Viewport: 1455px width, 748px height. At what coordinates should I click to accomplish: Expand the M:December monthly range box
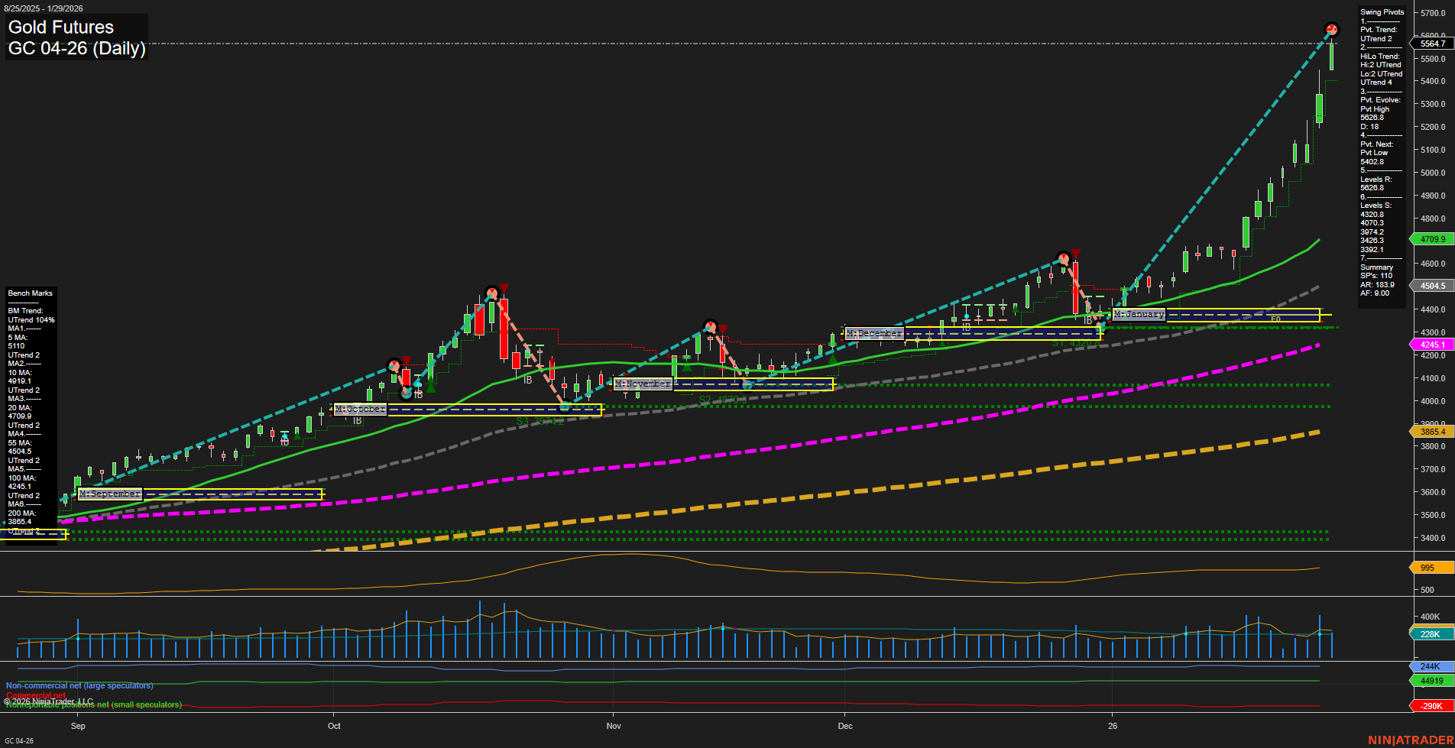click(x=873, y=333)
